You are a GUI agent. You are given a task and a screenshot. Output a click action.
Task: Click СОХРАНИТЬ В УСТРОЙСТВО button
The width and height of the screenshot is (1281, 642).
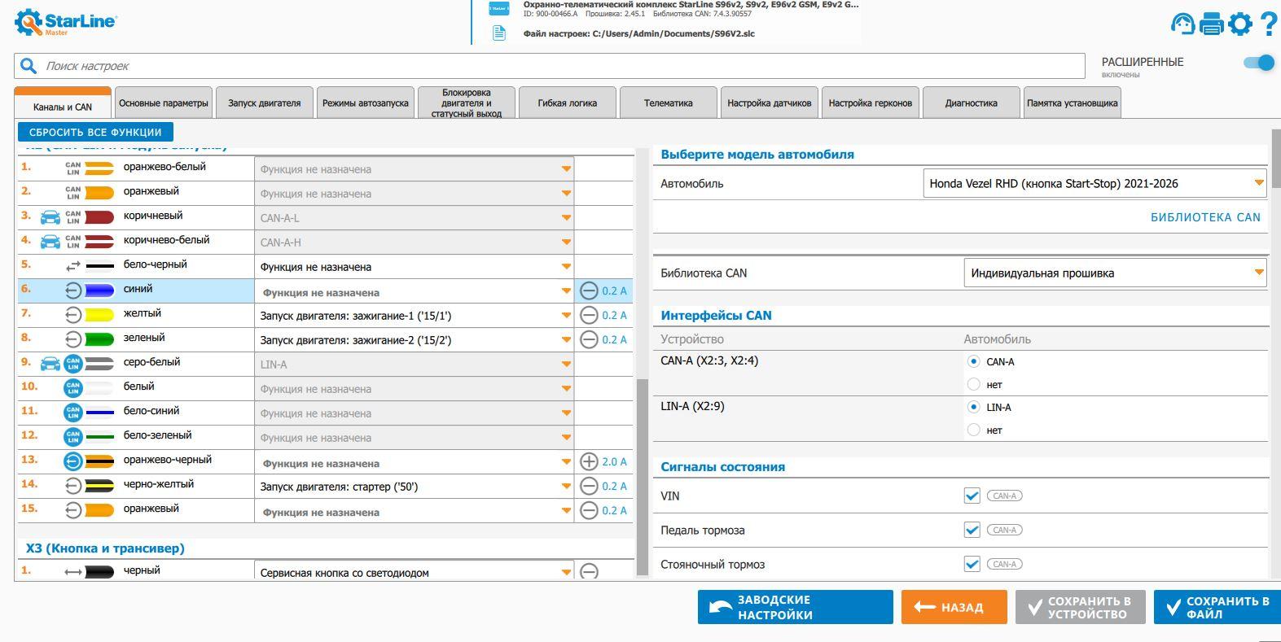pyautogui.click(x=1081, y=607)
